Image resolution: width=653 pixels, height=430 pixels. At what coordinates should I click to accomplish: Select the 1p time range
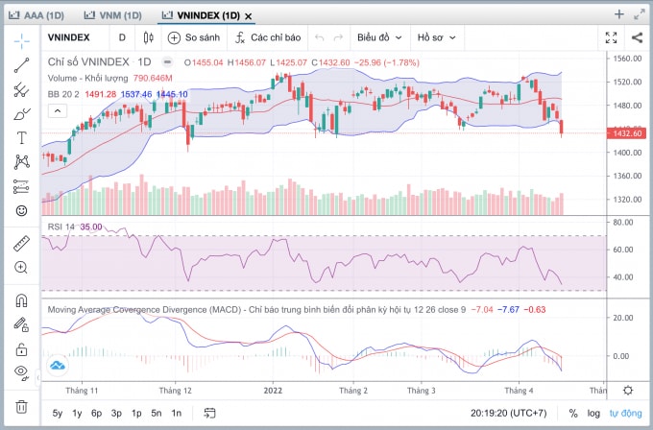(x=136, y=414)
